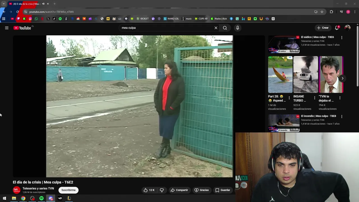Viewport: 359px width, 202px height.
Task: Open the CLIPS KB bookmark
Action: pyautogui.click(x=201, y=19)
